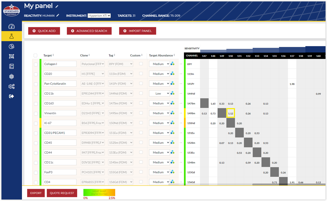Click colored dots icon in Collagen I row
The height and width of the screenshot is (201, 327).
(x=173, y=64)
